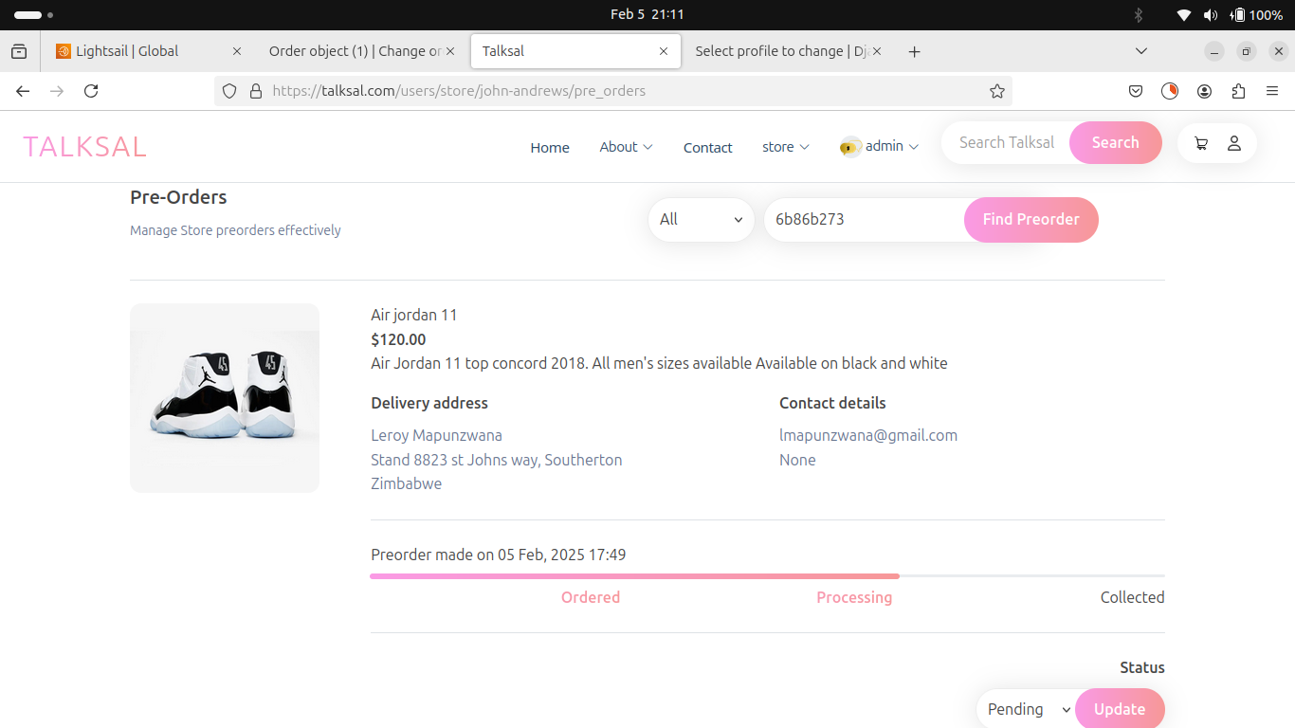Image resolution: width=1295 pixels, height=728 pixels.
Task: Open the clock showing Feb 5 21:11
Action: (647, 14)
